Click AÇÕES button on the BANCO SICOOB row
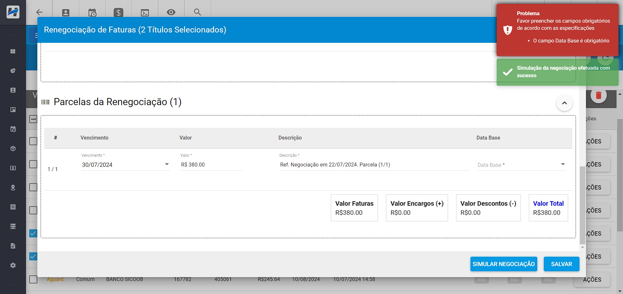Viewport: 623px width, 294px height. [x=592, y=279]
